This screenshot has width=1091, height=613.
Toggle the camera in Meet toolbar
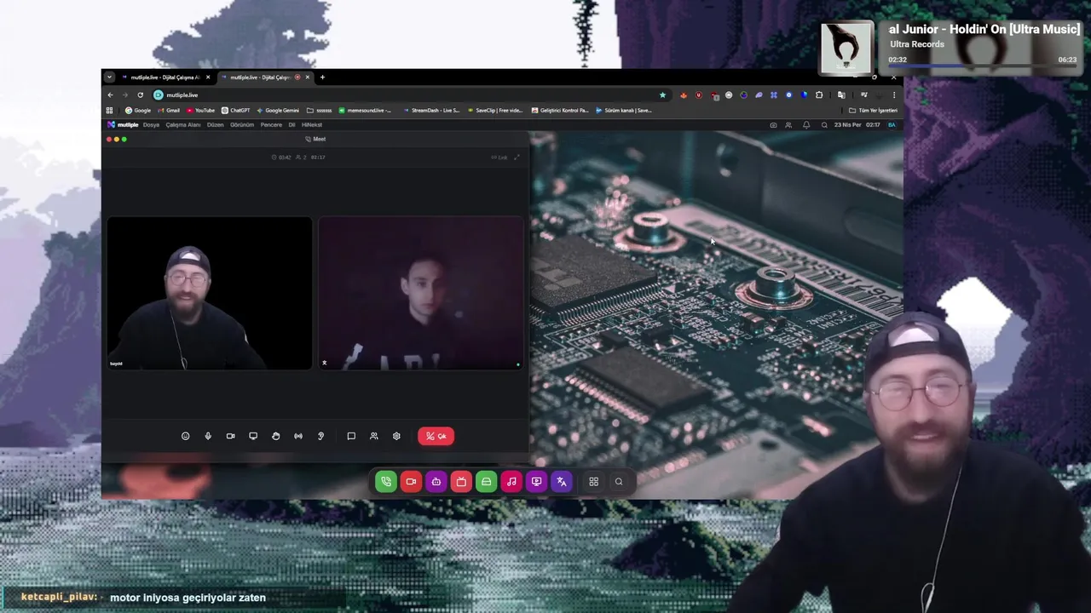(x=230, y=436)
